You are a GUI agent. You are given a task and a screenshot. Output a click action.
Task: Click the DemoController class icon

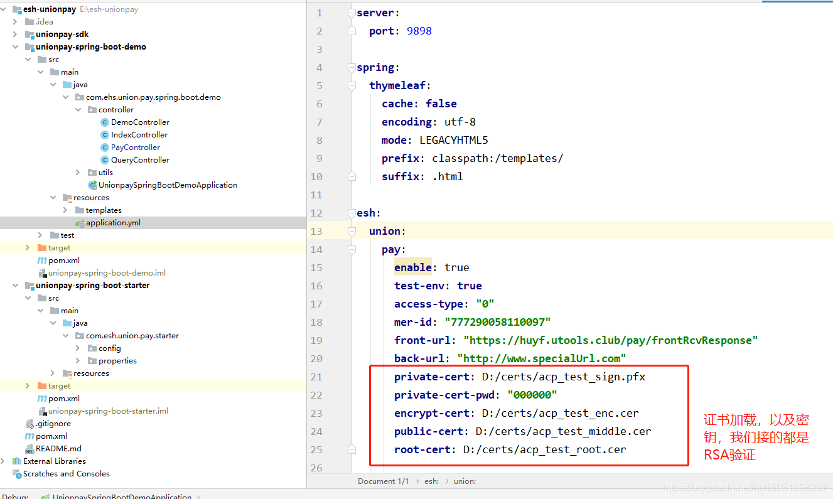(105, 122)
